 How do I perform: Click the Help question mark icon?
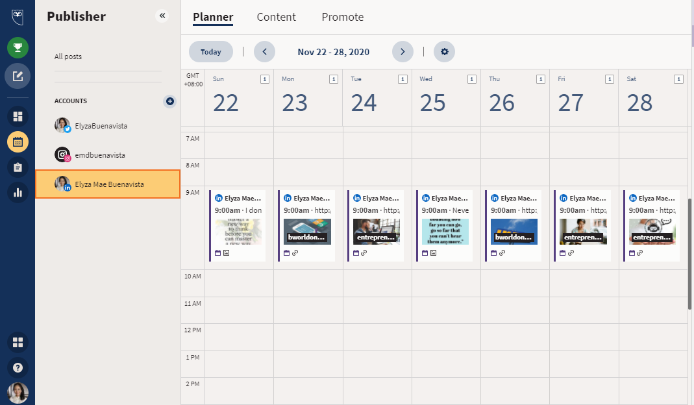[x=18, y=367]
